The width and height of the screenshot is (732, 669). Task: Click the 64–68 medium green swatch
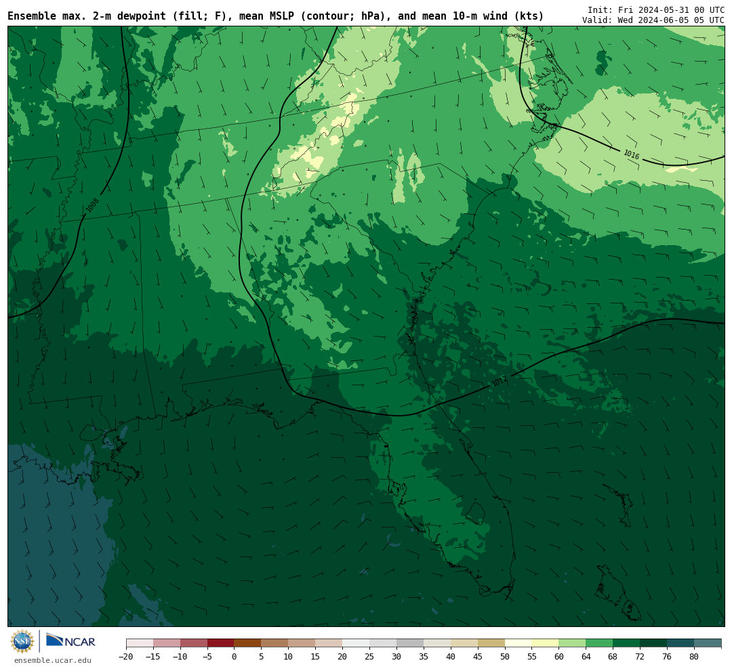599,643
